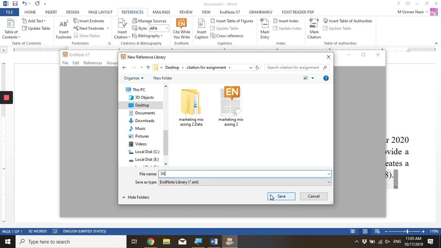Select Documents in the navigation tree
The height and width of the screenshot is (248, 441).
click(x=145, y=113)
